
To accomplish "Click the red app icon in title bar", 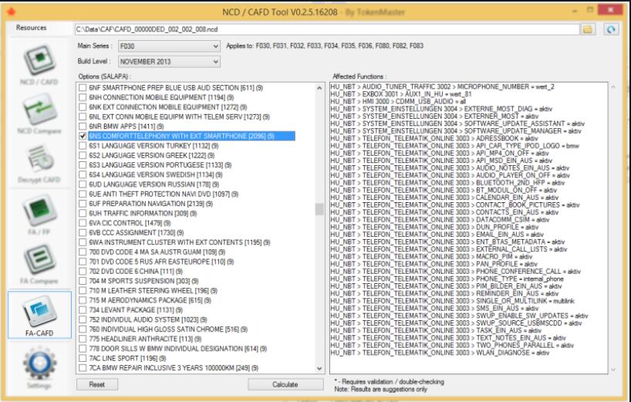I will tap(11, 12).
